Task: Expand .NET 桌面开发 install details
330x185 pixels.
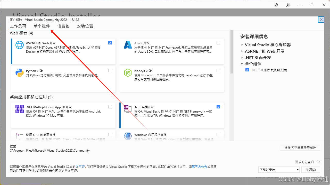Action: click(x=242, y=58)
